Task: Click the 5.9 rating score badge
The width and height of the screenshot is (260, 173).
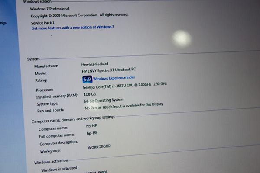Action: tap(87, 80)
